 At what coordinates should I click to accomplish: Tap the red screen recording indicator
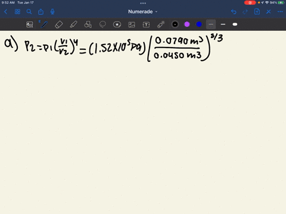point(250,2)
